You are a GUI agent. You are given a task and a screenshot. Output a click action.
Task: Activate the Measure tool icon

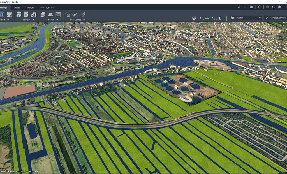pyautogui.click(x=207, y=17)
